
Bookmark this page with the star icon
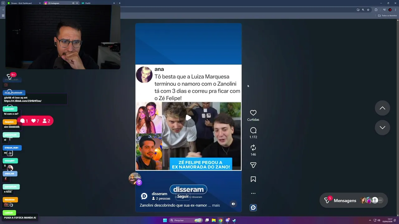coord(368,10)
